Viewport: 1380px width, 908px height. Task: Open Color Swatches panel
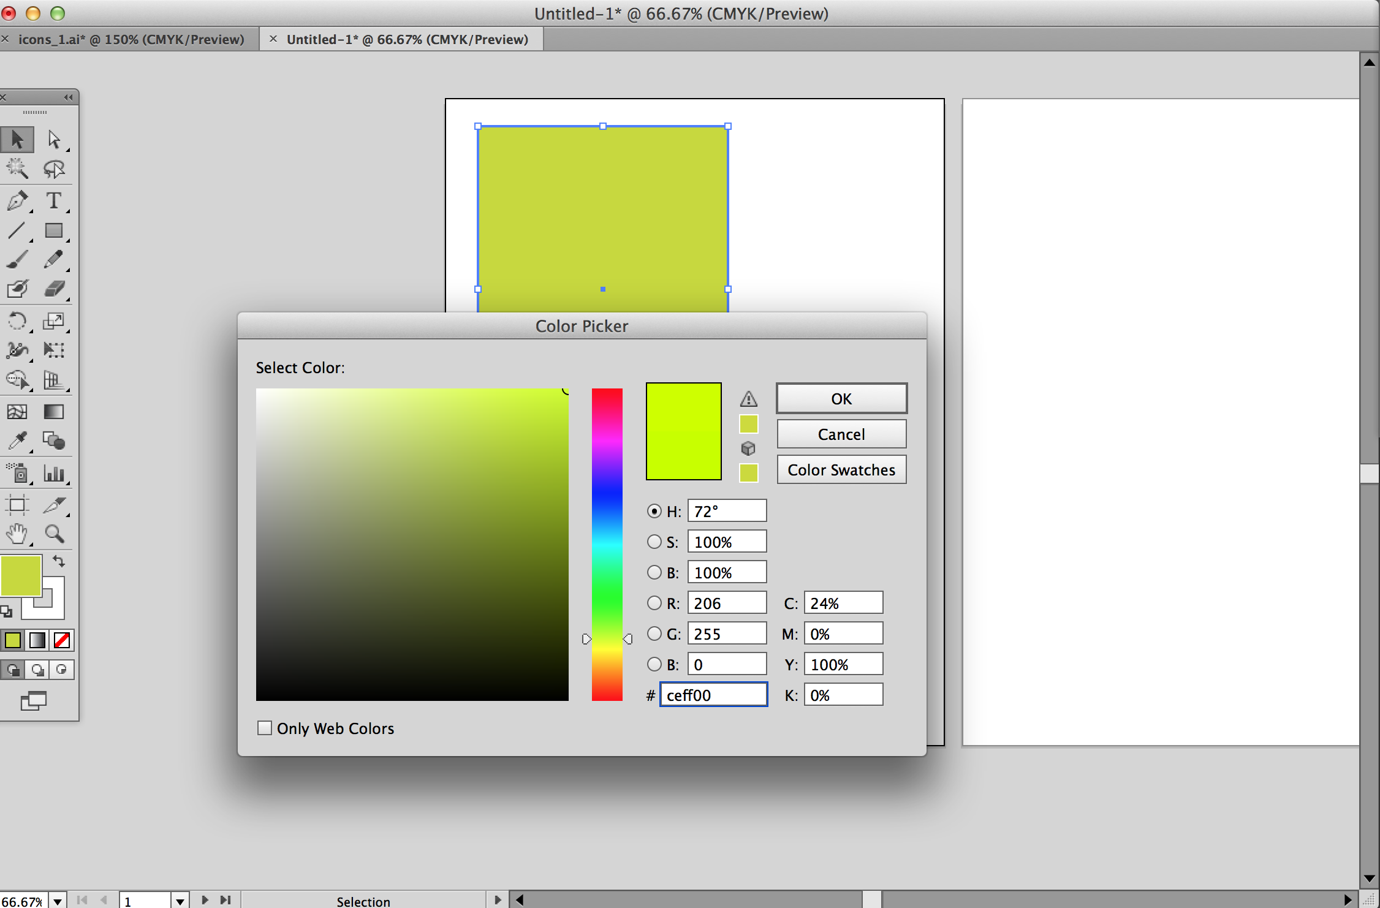click(x=841, y=469)
